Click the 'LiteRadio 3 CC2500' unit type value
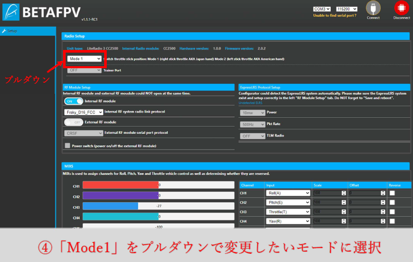Screen dimensions: 413x262 [103, 48]
